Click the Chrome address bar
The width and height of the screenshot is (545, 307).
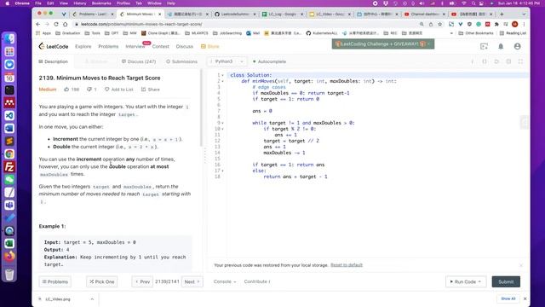pos(244,24)
